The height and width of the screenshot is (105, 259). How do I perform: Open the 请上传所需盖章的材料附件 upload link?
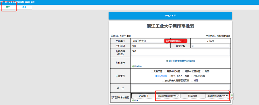[182, 61]
